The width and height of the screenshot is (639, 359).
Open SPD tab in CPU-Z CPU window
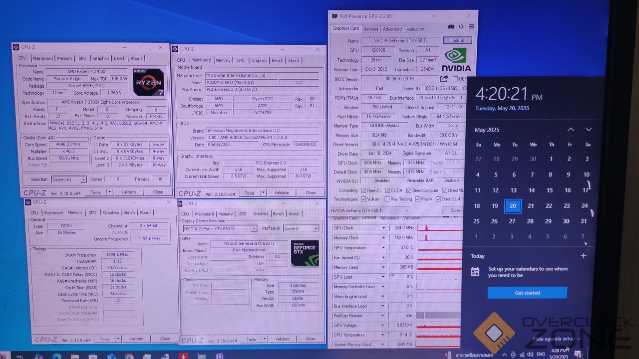point(82,58)
